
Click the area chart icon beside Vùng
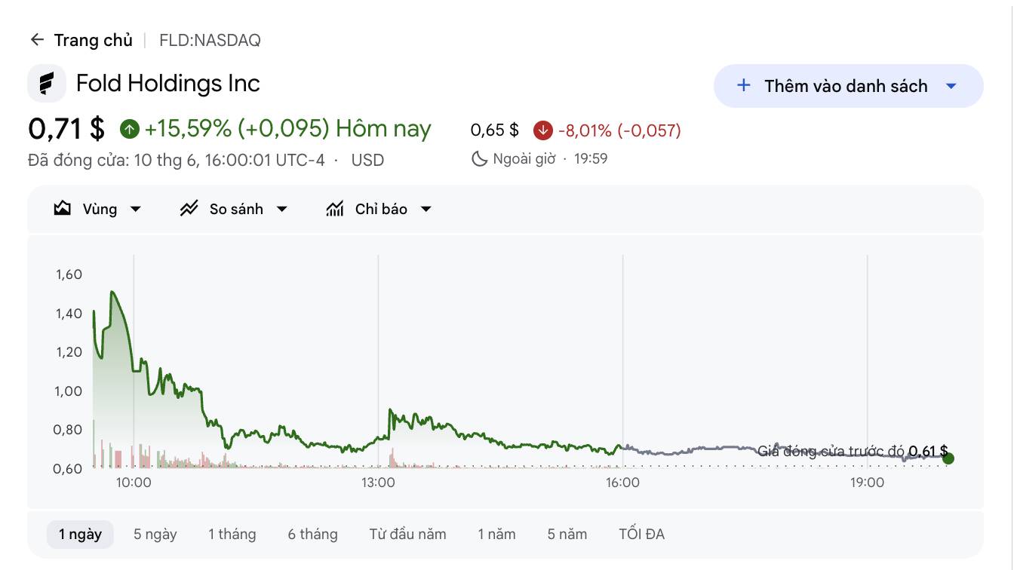click(63, 209)
